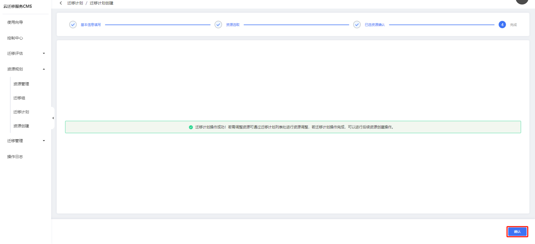The image size is (535, 244).
Task: Open 使用向导 in the sidebar
Action: pyautogui.click(x=15, y=22)
